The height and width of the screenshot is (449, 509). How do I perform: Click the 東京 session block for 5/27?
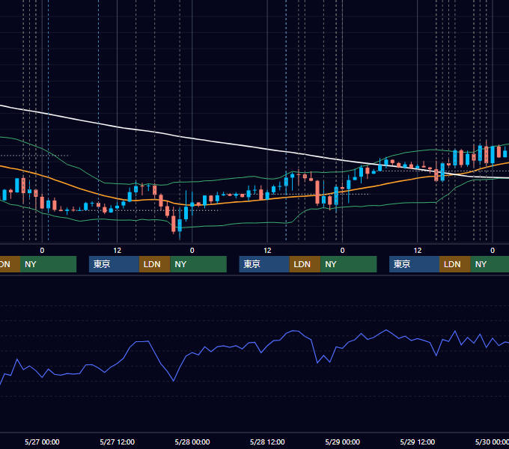pos(114,264)
